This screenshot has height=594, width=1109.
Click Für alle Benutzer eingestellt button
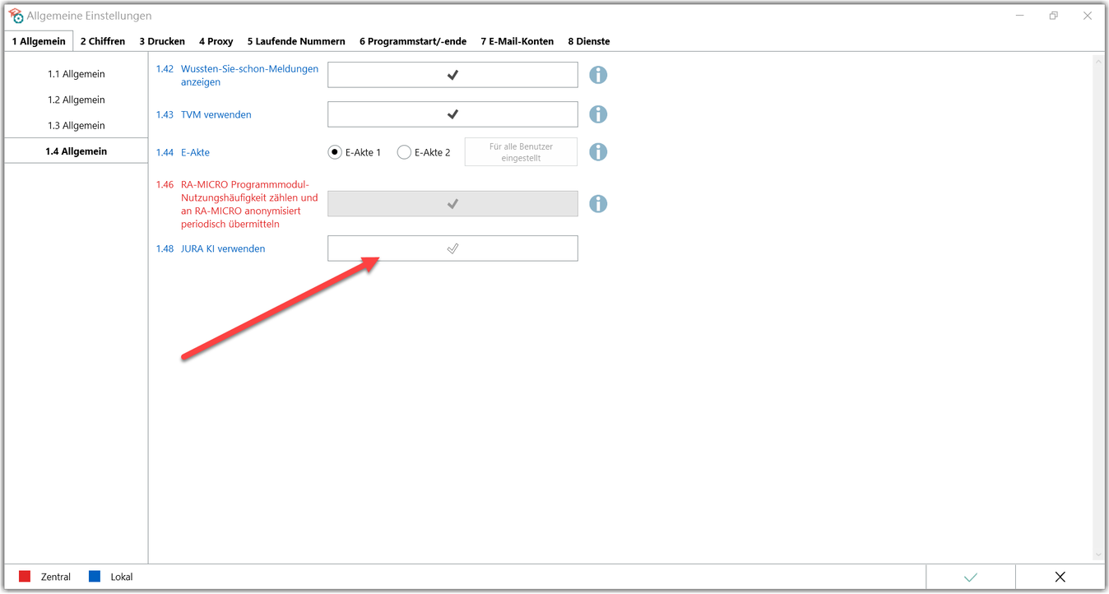(521, 152)
